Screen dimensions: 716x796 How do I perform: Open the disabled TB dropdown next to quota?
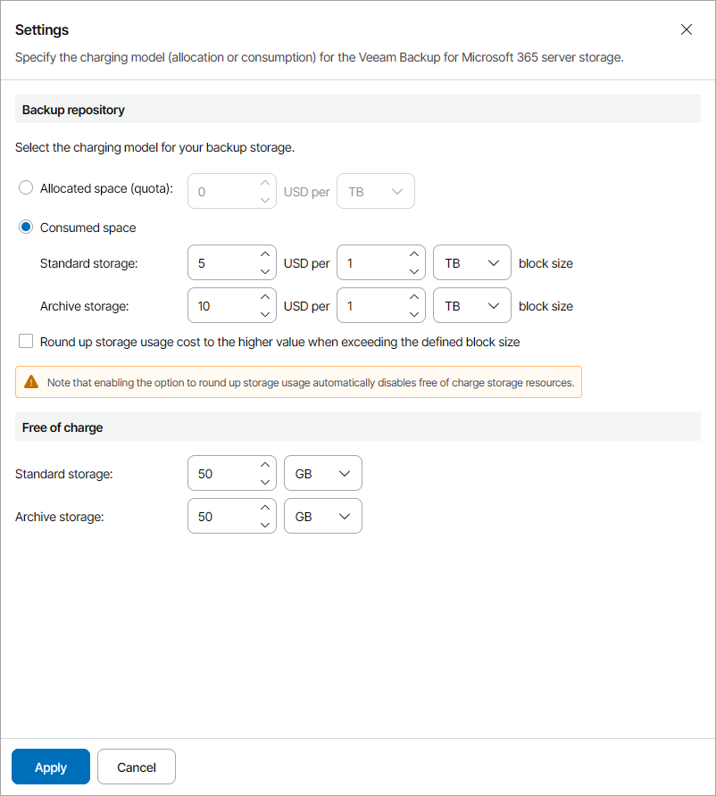(375, 191)
